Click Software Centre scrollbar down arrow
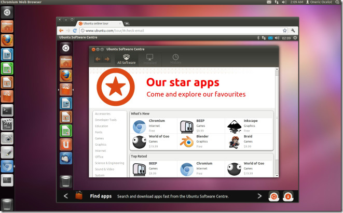Screen dimensions: 343x213 pyautogui.click(x=277, y=175)
